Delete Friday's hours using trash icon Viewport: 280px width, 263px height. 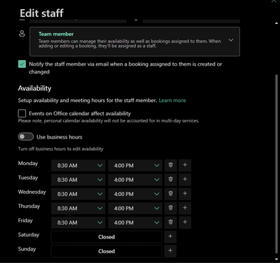pyautogui.click(x=171, y=222)
